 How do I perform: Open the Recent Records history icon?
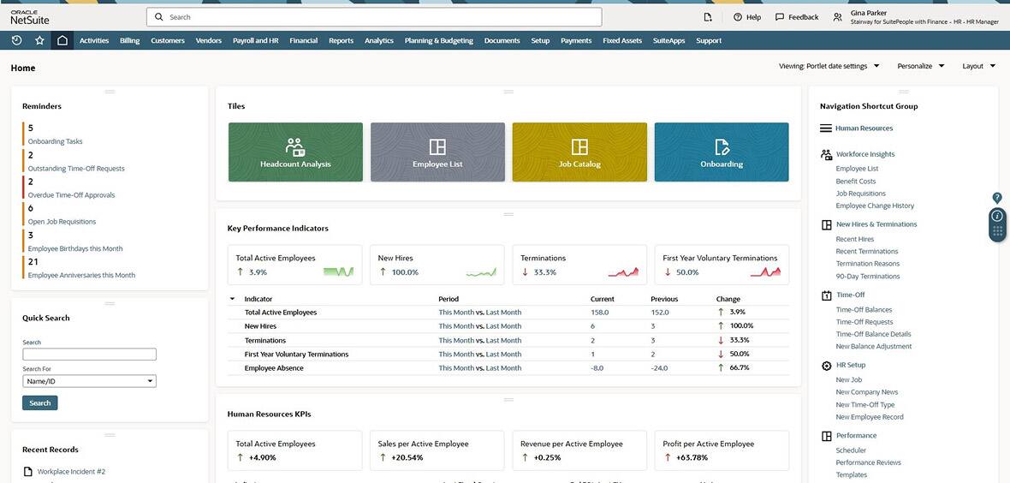[16, 40]
